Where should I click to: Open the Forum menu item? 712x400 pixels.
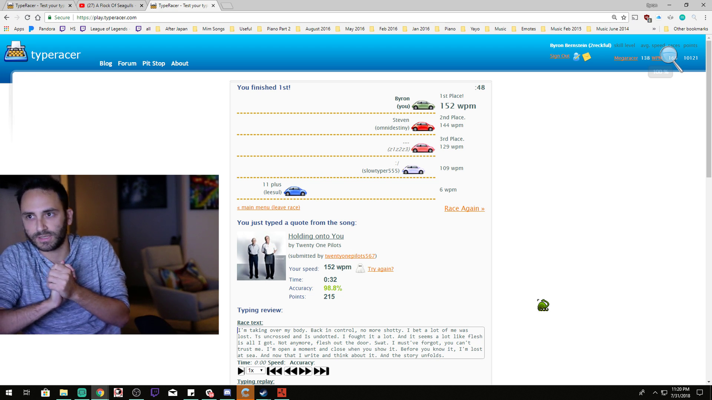tap(127, 64)
